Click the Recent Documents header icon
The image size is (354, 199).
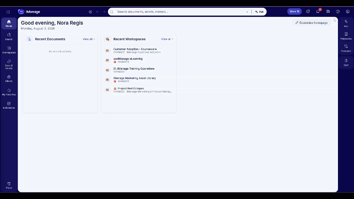point(29,39)
